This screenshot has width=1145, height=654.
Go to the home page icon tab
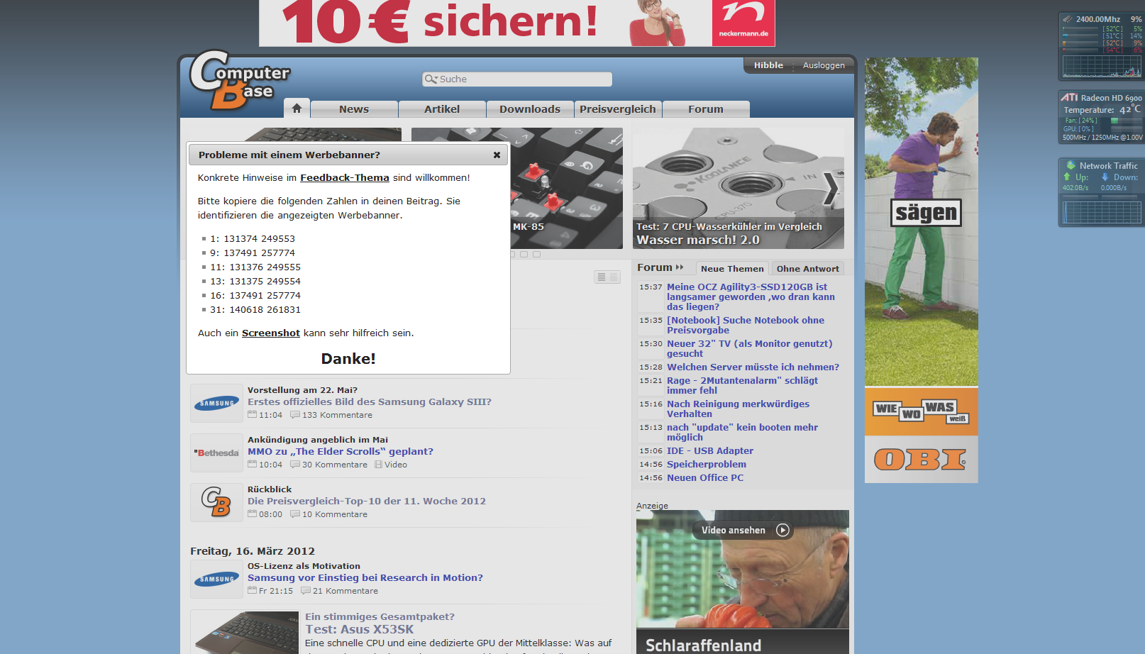[297, 108]
